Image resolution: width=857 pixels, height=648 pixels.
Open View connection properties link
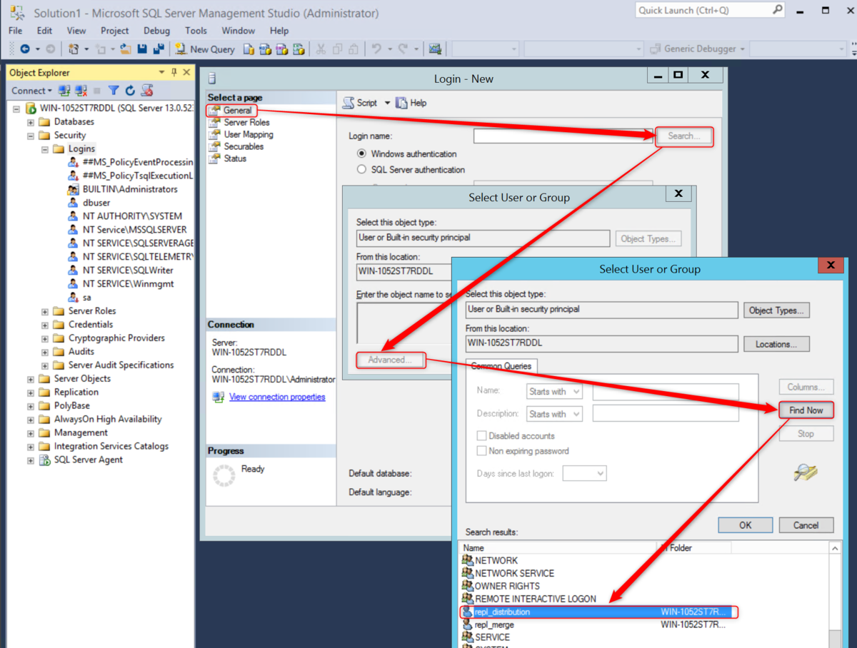click(277, 397)
